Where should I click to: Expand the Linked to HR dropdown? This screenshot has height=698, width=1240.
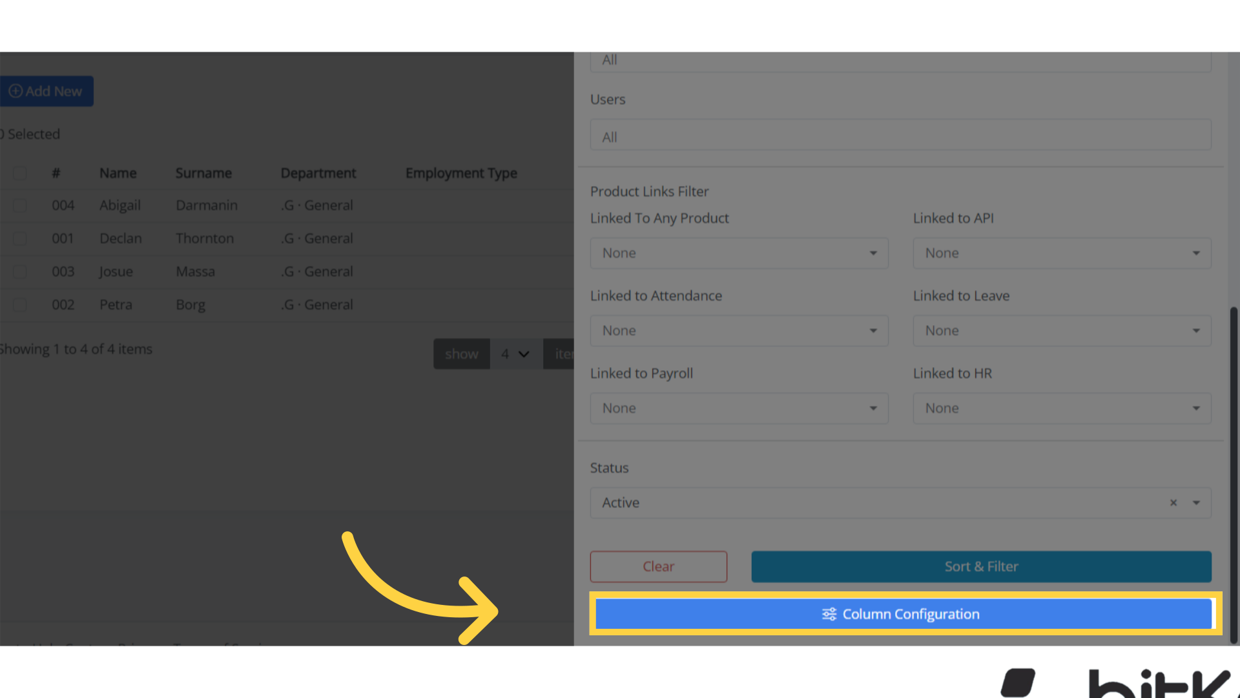[x=1061, y=408]
